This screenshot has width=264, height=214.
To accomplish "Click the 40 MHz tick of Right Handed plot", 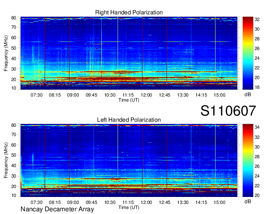I will click(x=14, y=59).
